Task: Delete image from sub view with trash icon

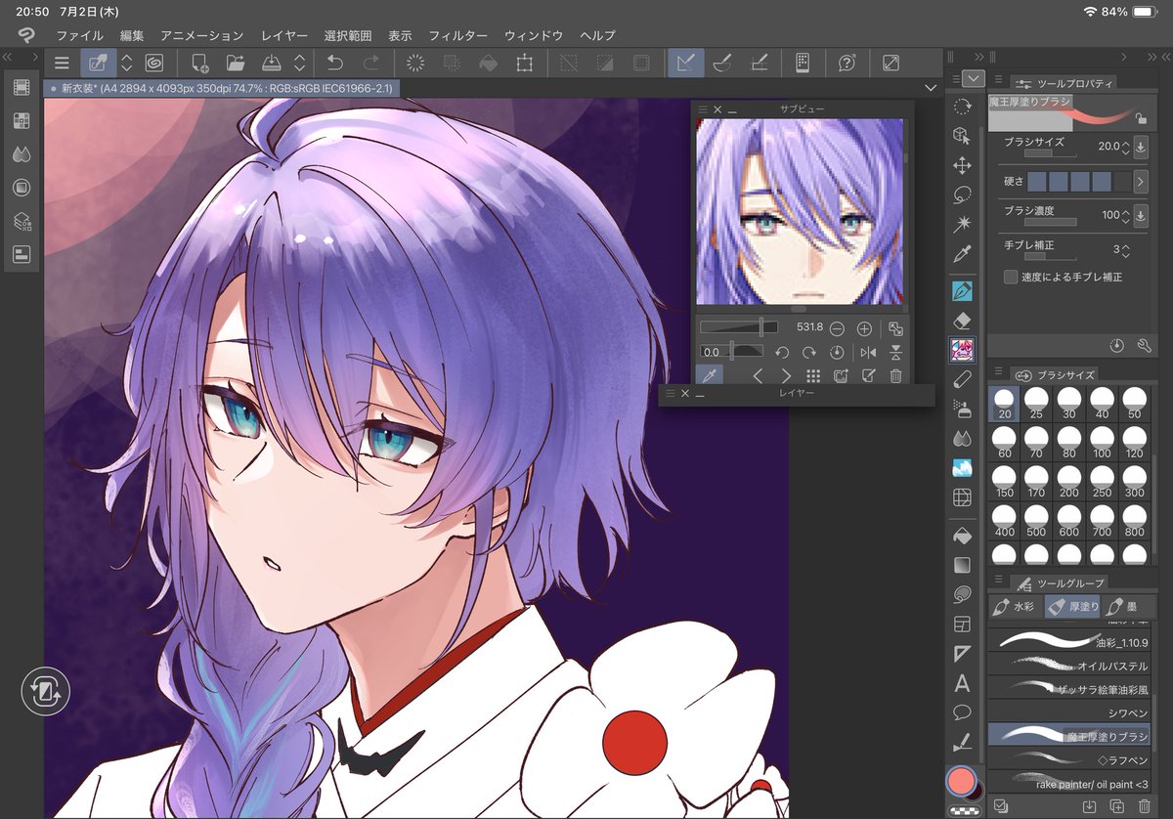Action: (x=896, y=376)
